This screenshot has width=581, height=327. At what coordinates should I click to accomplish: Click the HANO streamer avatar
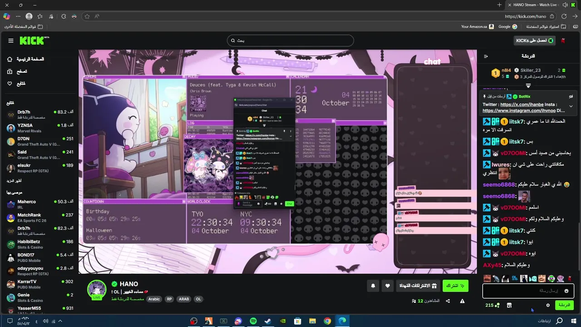(97, 290)
